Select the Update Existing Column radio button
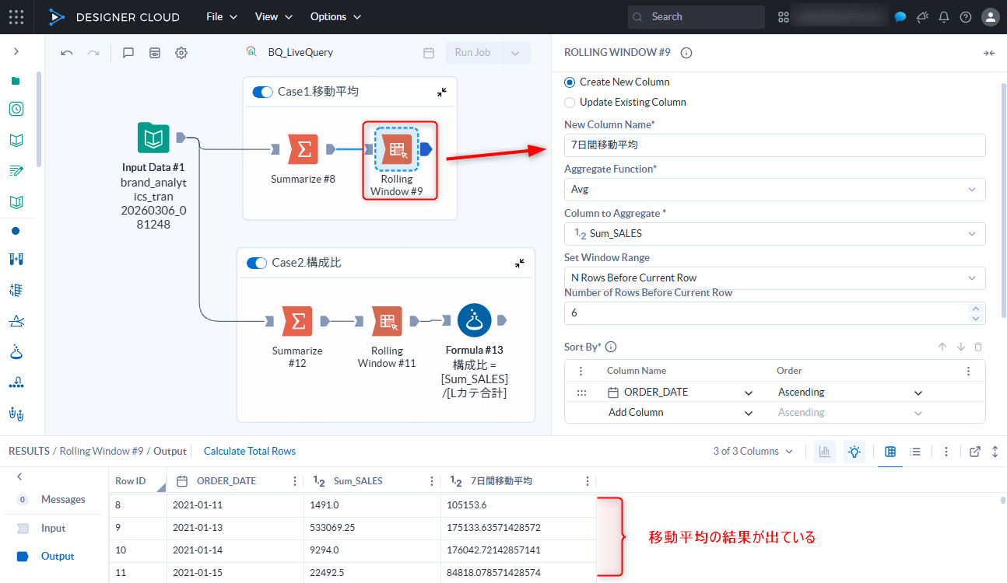Image resolution: width=1007 pixels, height=583 pixels. (x=570, y=103)
